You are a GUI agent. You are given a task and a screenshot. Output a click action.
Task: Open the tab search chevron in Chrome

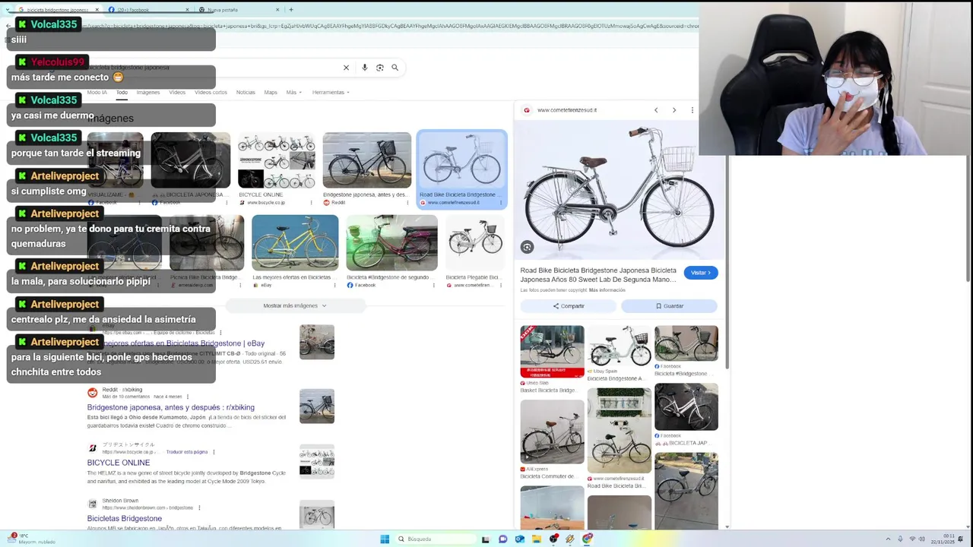[8, 9]
